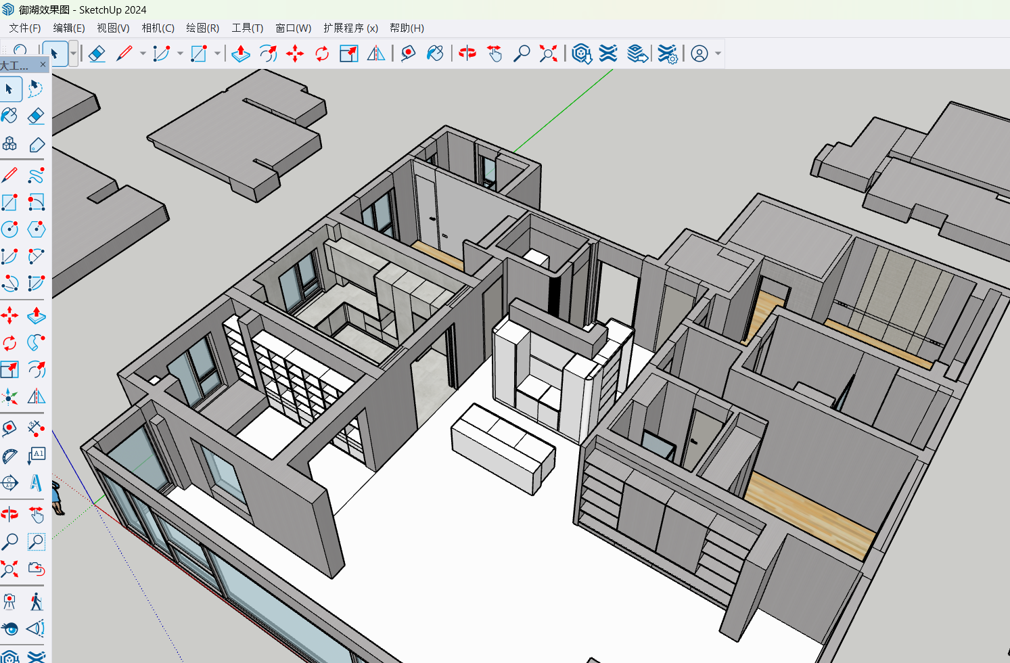
Task: Click the Position Camera tool
Action: pos(9,601)
